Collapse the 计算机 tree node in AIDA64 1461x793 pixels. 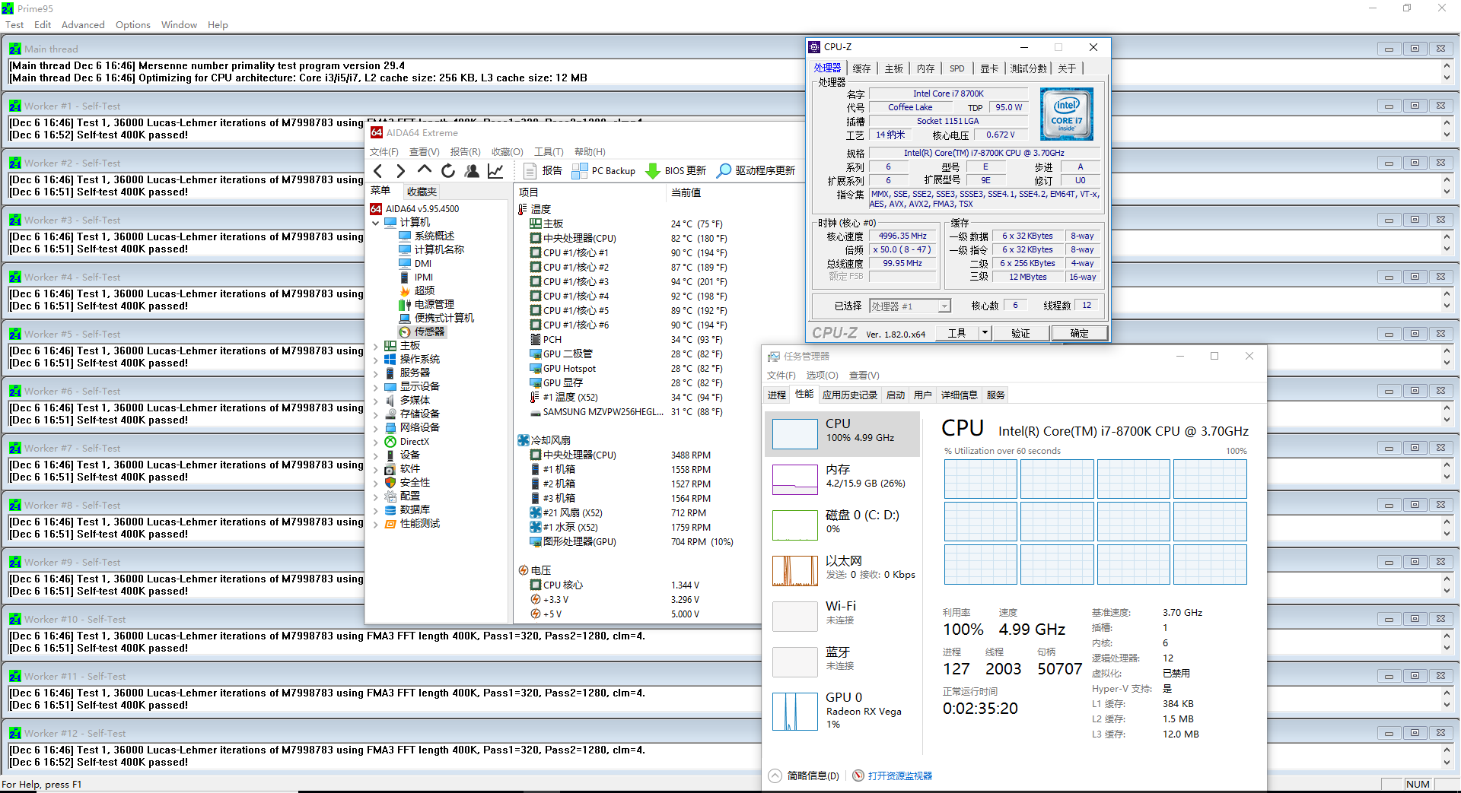click(375, 222)
